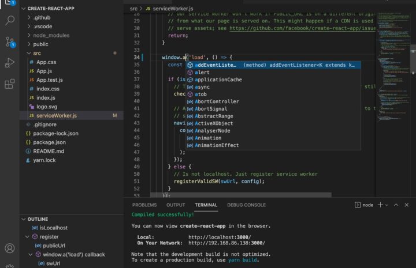
Task: Choose AbstractRange autocomplete suggestion
Action: [273, 116]
